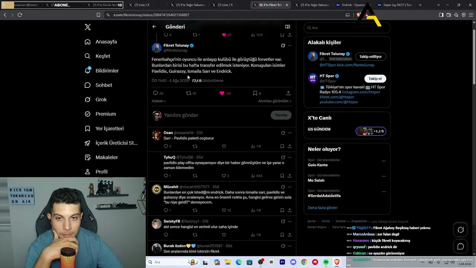The width and height of the screenshot is (476, 268).
Task: Go back using the Gönderi header arrow
Action: [x=154, y=27]
